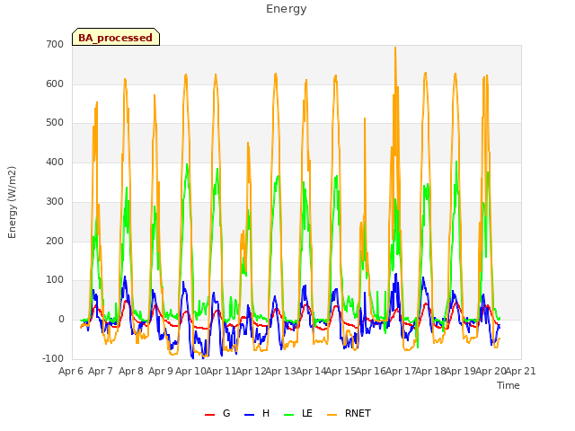Click the Apr 10 x-axis tick label
Image resolution: width=575 pixels, height=431 pixels.
point(190,371)
